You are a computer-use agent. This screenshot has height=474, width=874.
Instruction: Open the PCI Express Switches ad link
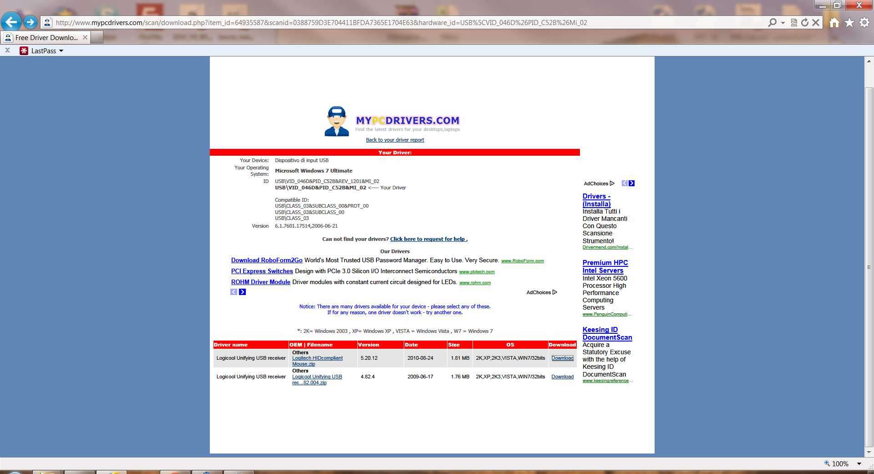point(262,271)
